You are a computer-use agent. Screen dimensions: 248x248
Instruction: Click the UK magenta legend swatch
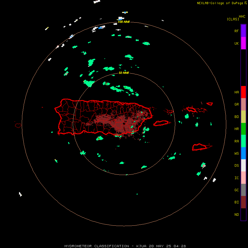coord(243,43)
